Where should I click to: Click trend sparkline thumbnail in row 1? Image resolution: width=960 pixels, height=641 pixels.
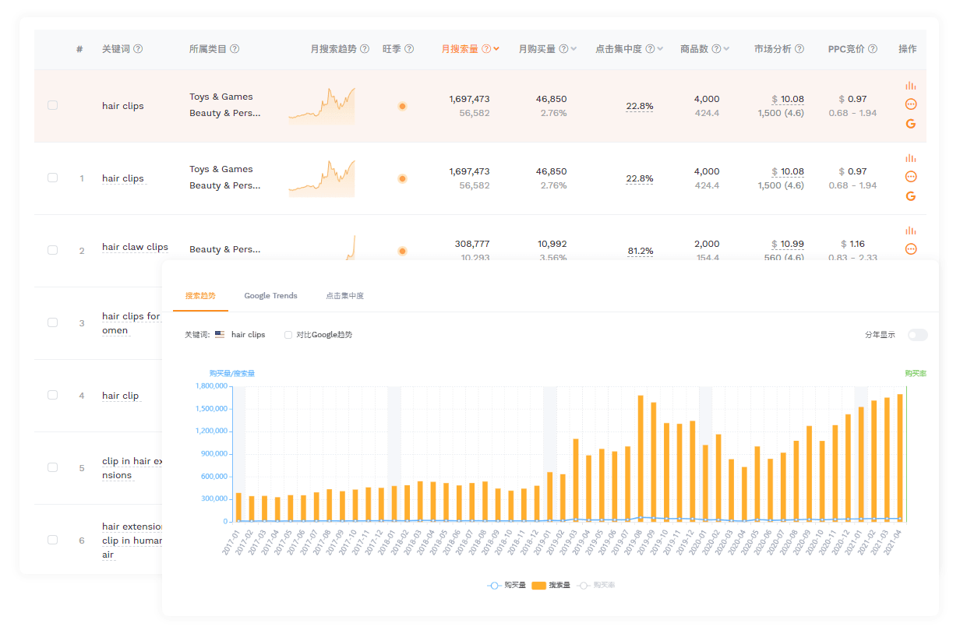[x=321, y=178]
